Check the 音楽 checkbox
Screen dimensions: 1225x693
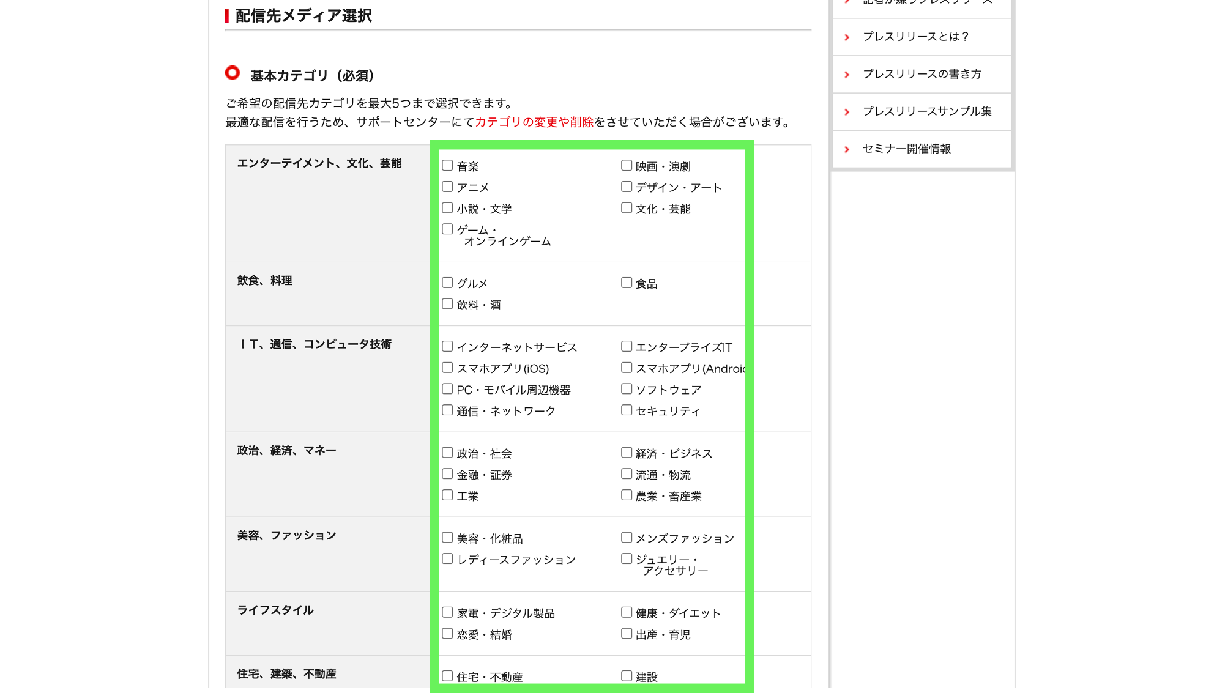[447, 166]
